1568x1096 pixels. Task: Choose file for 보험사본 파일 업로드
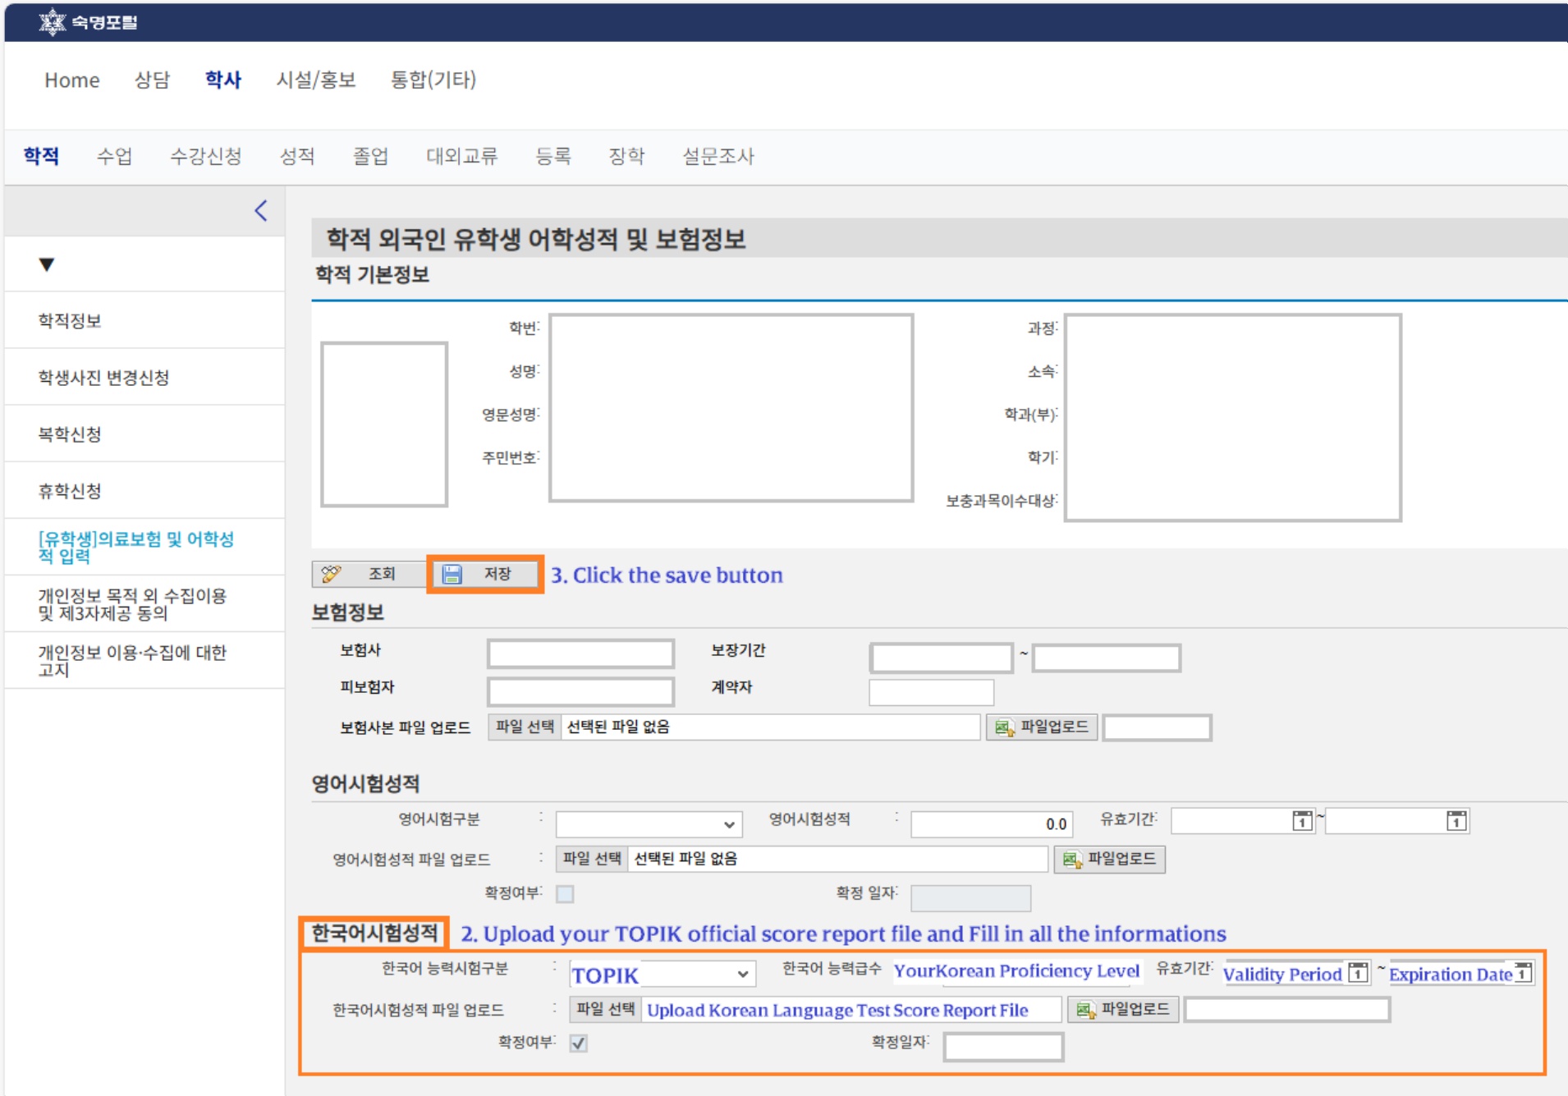[525, 727]
